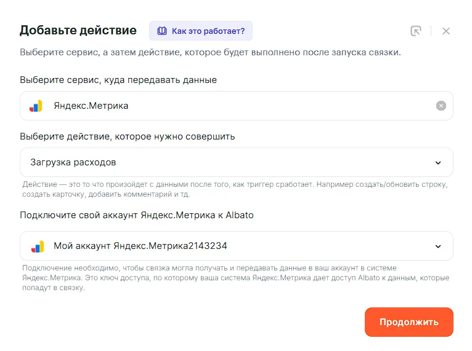Open the Мой аккаунт Яндекс.Метрика2143234 selector
Viewport: 472px width, 351px height.
pyautogui.click(x=234, y=246)
